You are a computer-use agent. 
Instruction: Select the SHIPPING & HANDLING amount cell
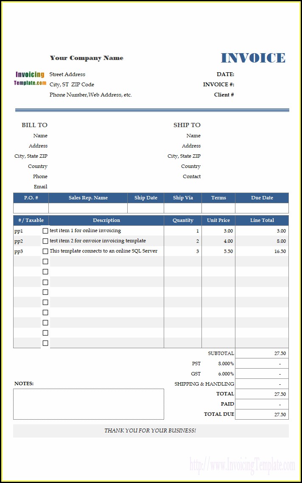(x=262, y=384)
